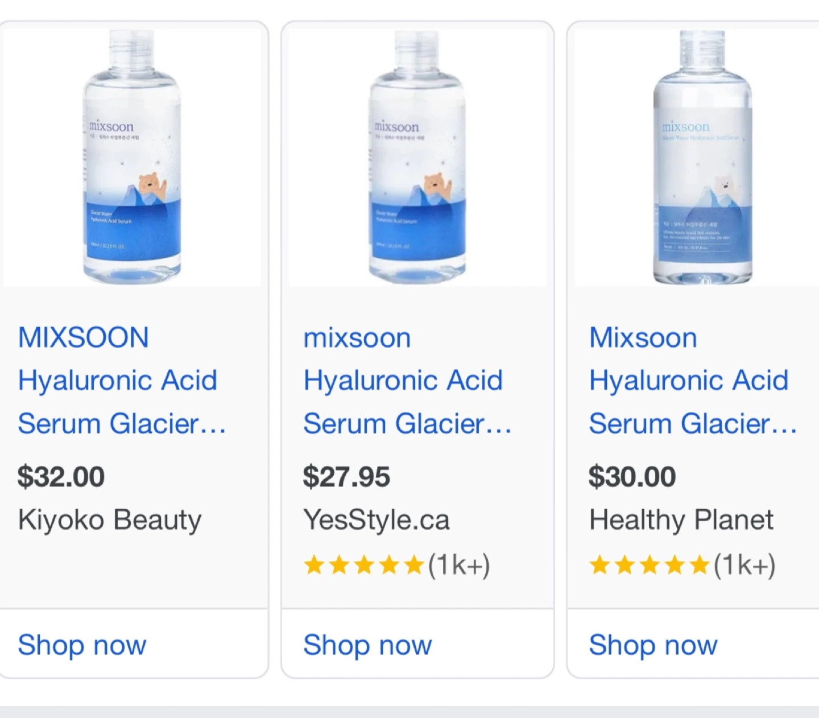The image size is (819, 718).
Task: Open the Healthy Planet product bottle image
Action: click(x=703, y=158)
